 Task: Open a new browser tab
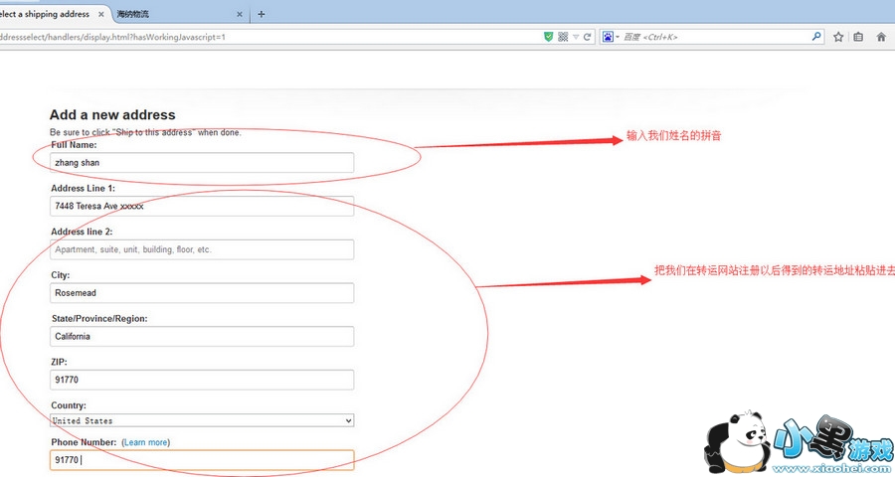(262, 14)
